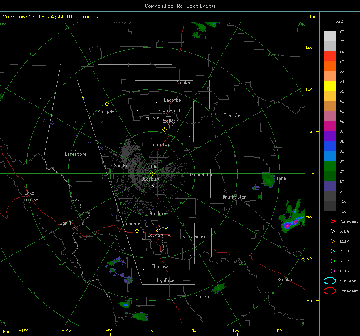
Task: Select the blue 33-36 dBZ swatch
Action: coord(330,146)
